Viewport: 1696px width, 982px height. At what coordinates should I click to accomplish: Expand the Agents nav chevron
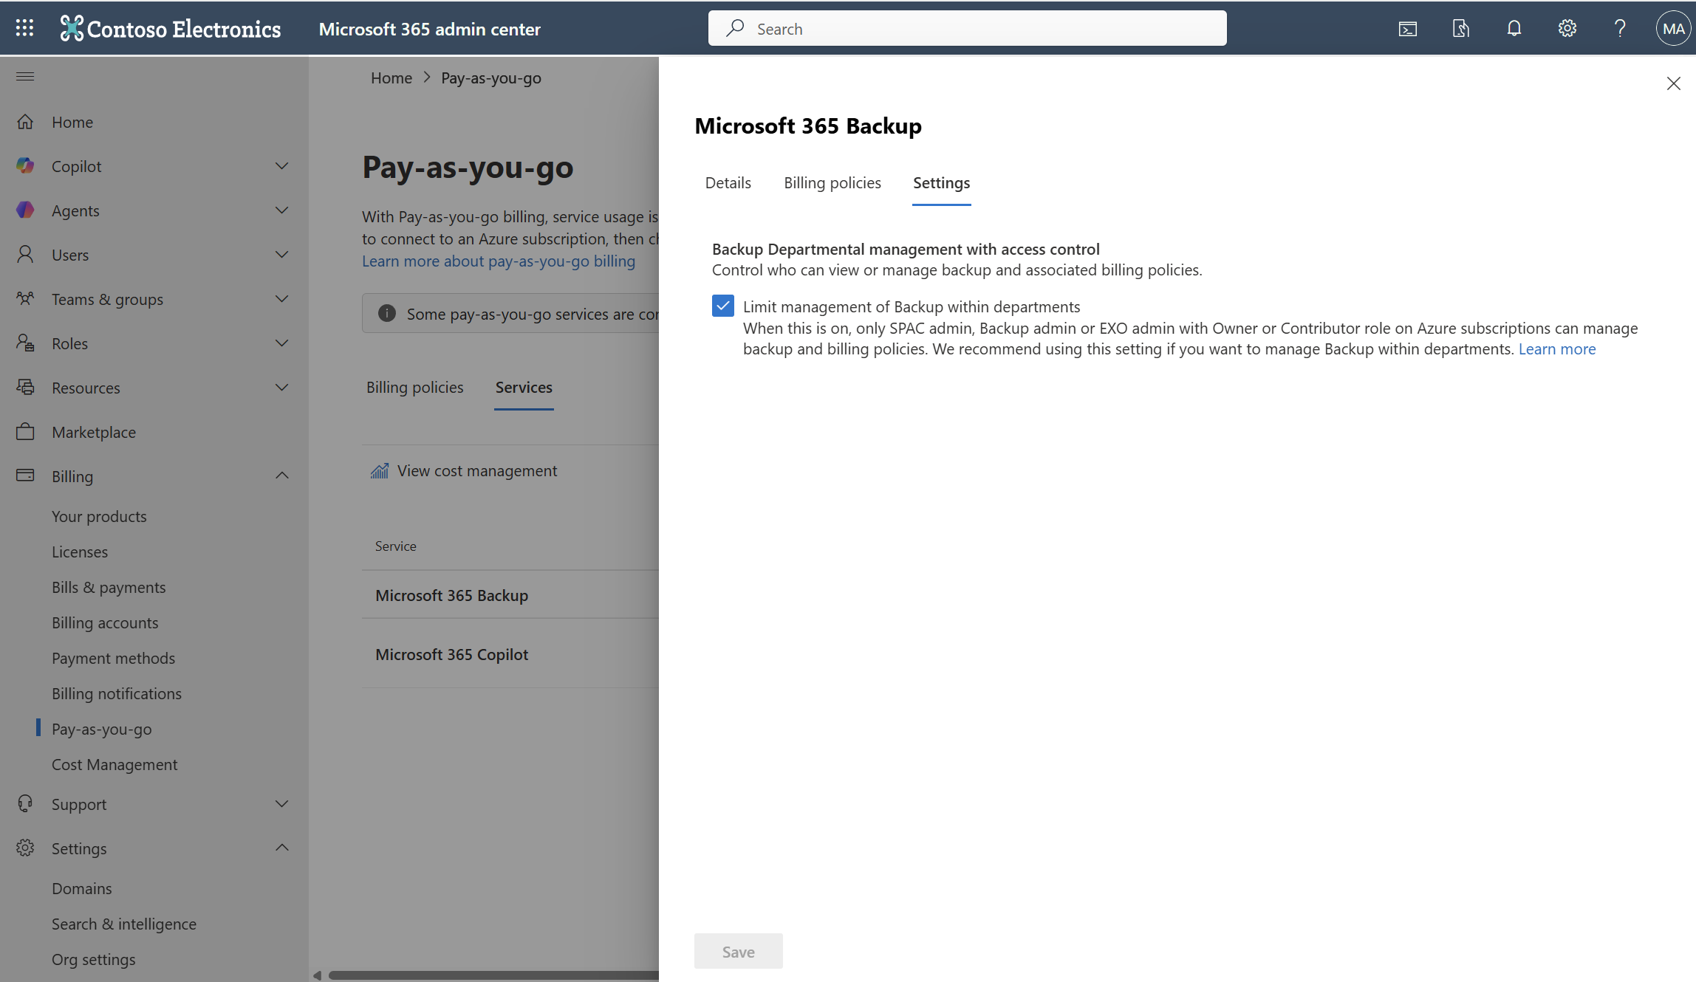(x=281, y=210)
